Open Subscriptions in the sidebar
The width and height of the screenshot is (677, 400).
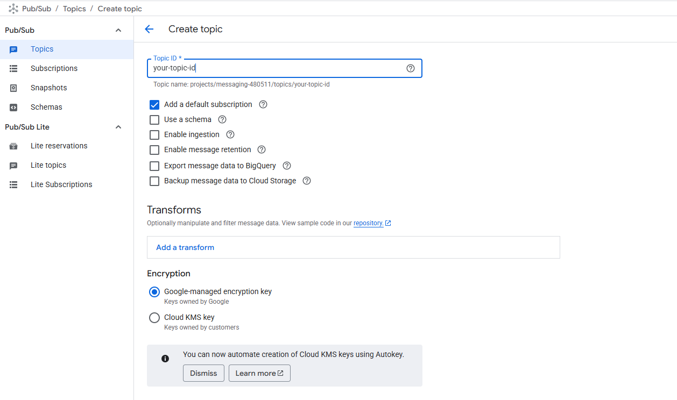54,68
